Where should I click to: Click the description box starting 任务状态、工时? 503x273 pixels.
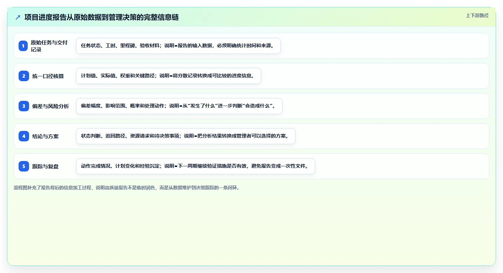point(178,46)
